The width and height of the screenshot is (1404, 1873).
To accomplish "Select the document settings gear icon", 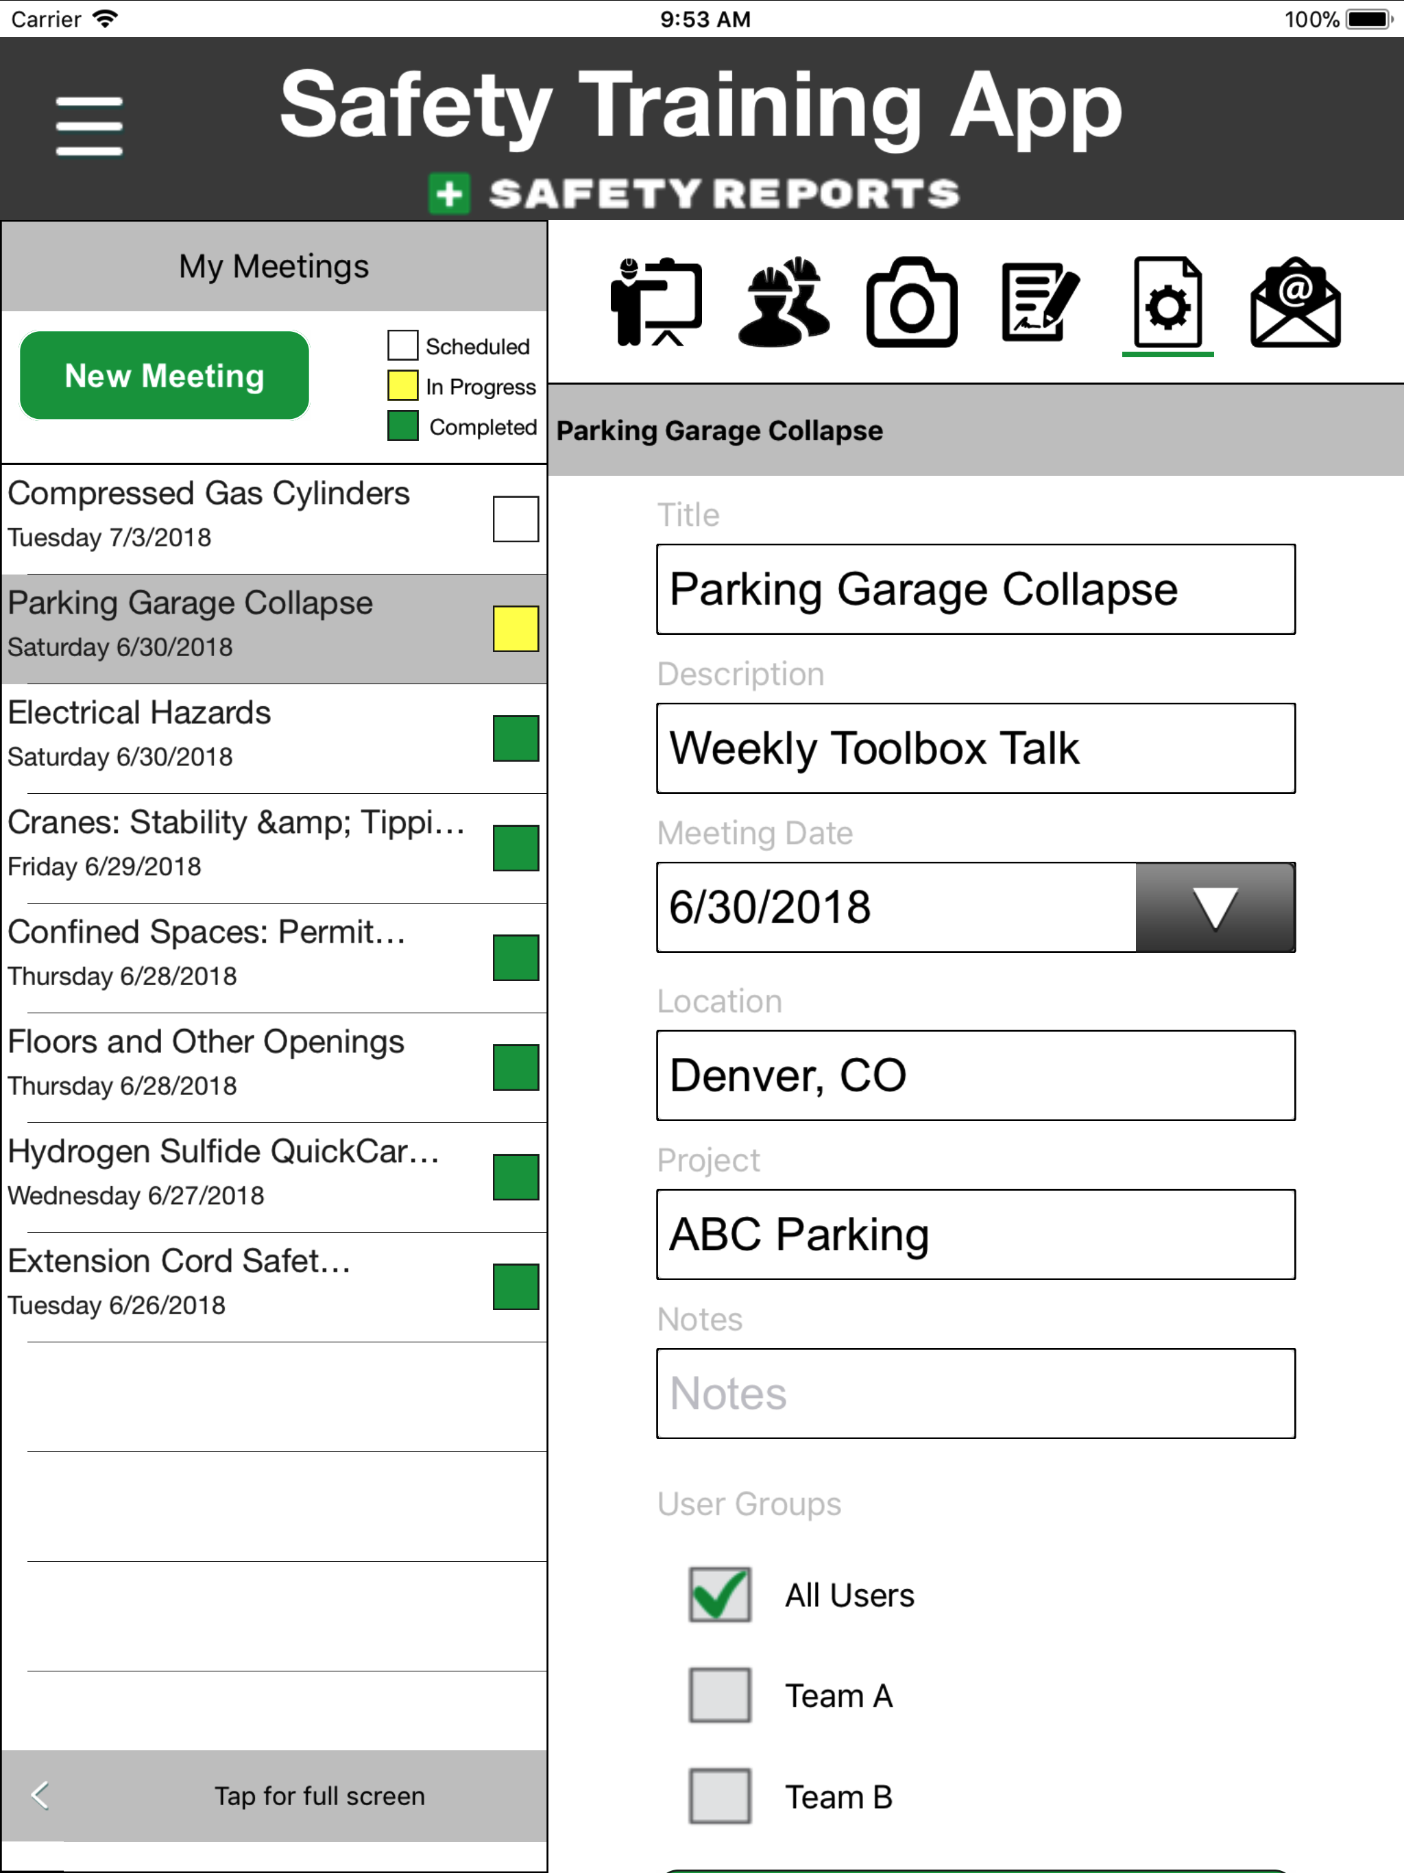I will pos(1167,303).
